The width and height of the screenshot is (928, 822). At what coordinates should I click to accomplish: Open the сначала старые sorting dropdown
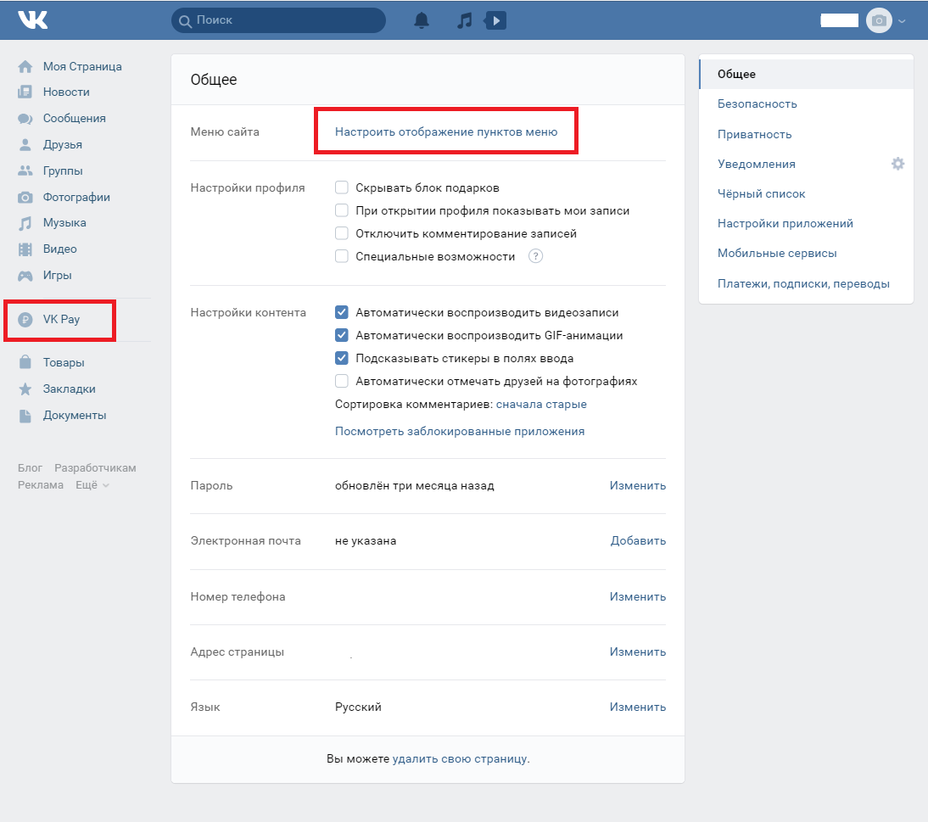tap(541, 404)
